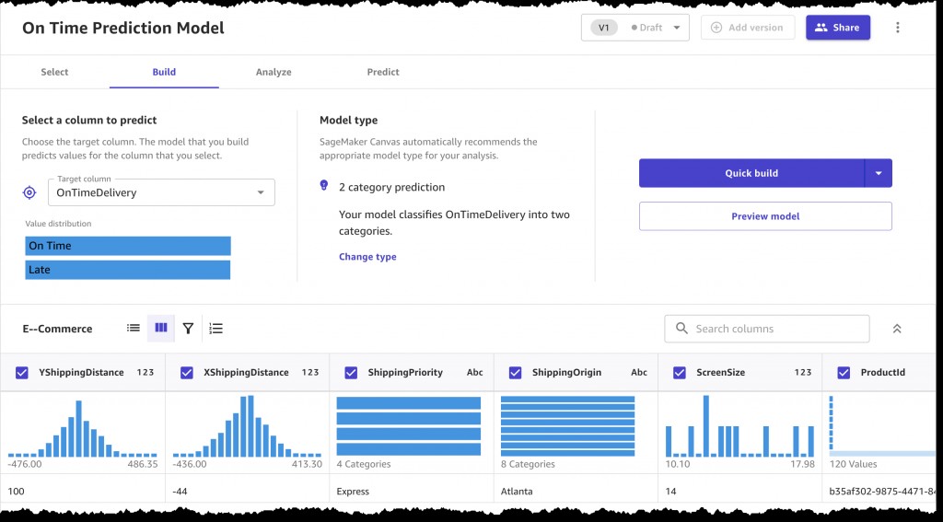Uncheck the ScreenSize column checkbox
The image size is (943, 522).
click(679, 373)
